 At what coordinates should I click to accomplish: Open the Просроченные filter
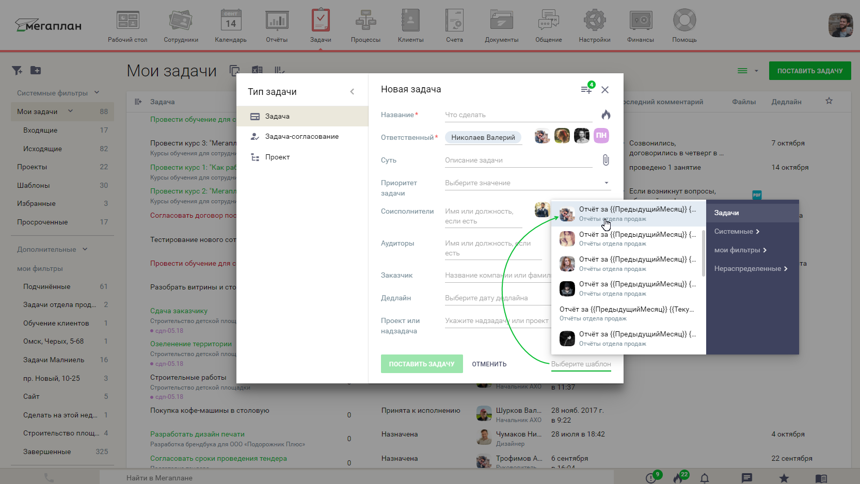(62, 222)
